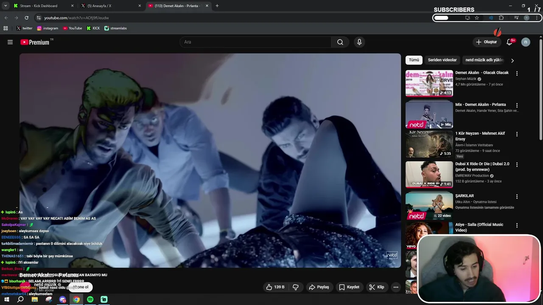
Task: Click the search magnifier button
Action: [x=340, y=42]
